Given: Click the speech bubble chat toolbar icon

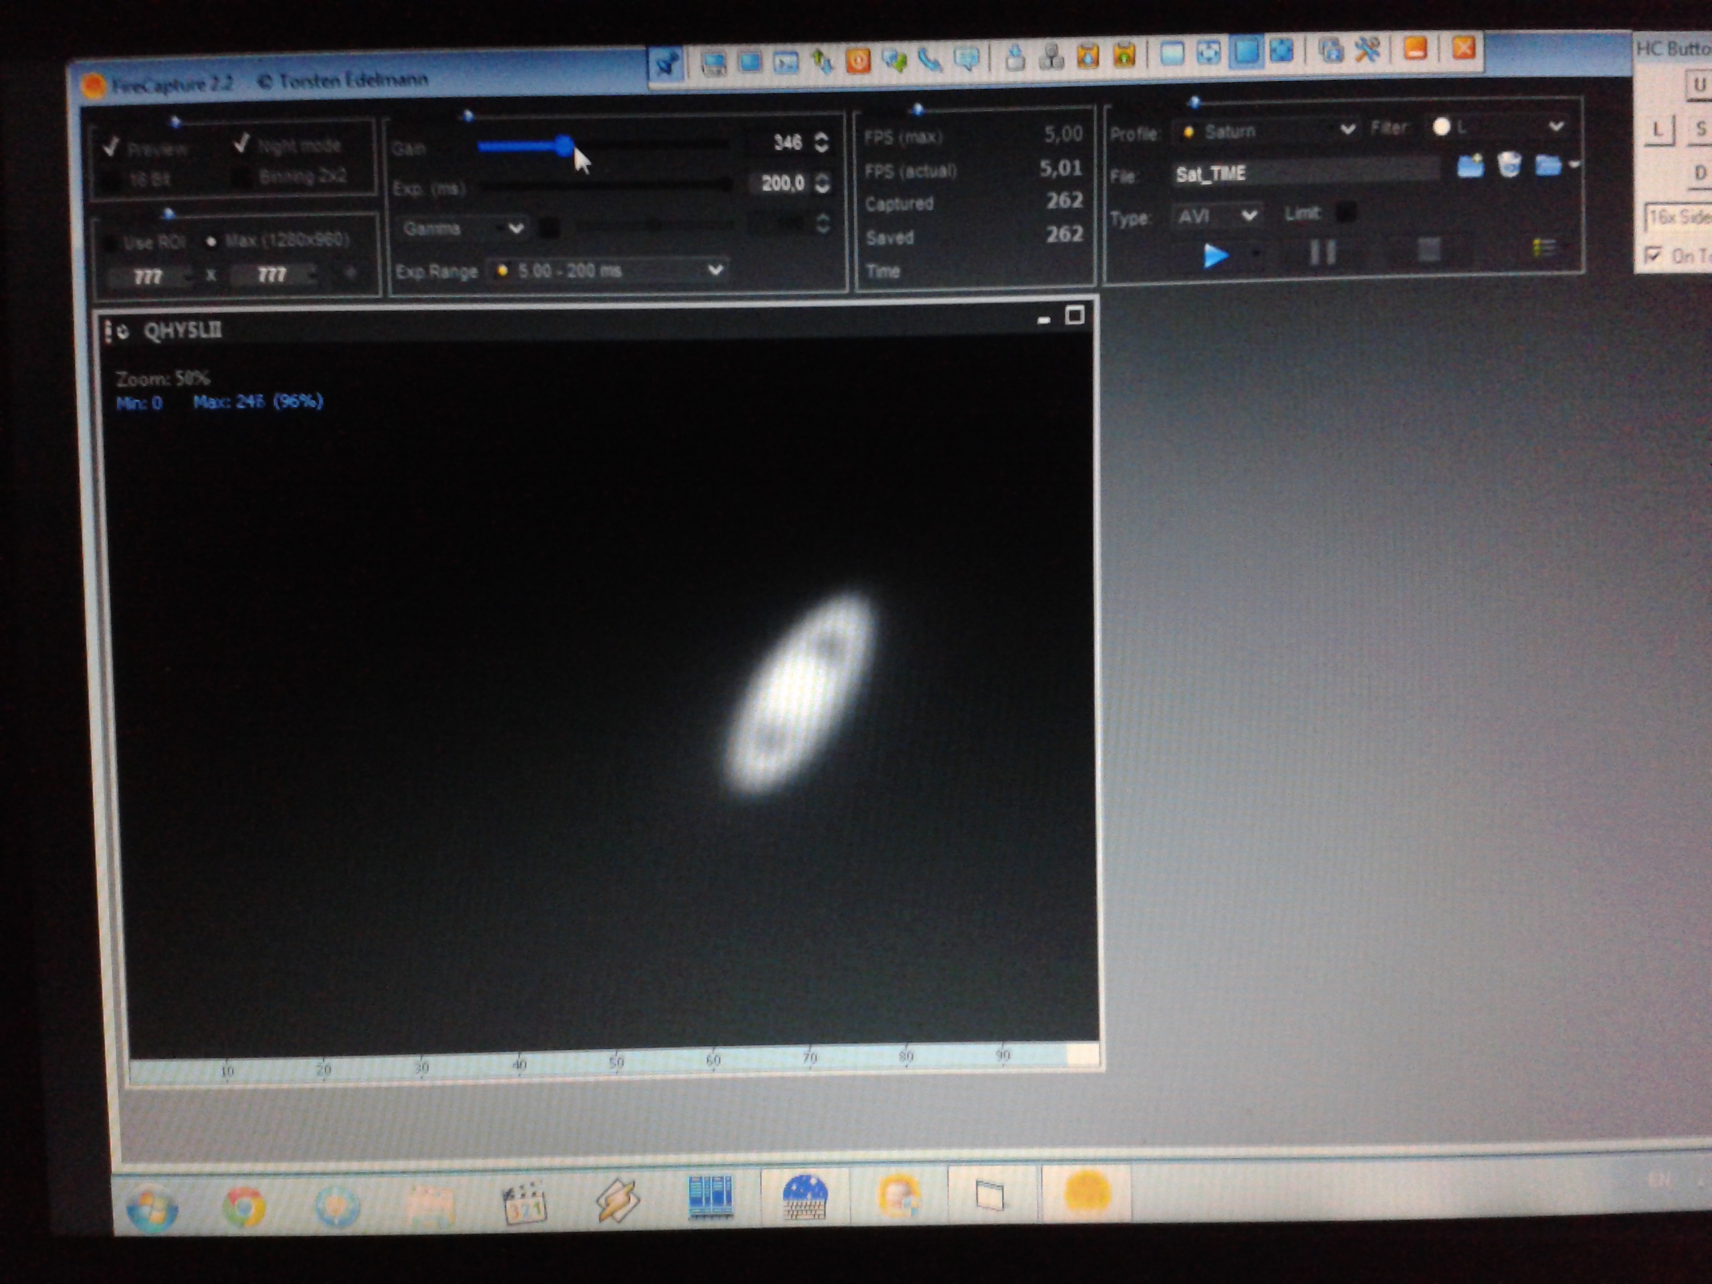Looking at the screenshot, I should pyautogui.click(x=968, y=58).
